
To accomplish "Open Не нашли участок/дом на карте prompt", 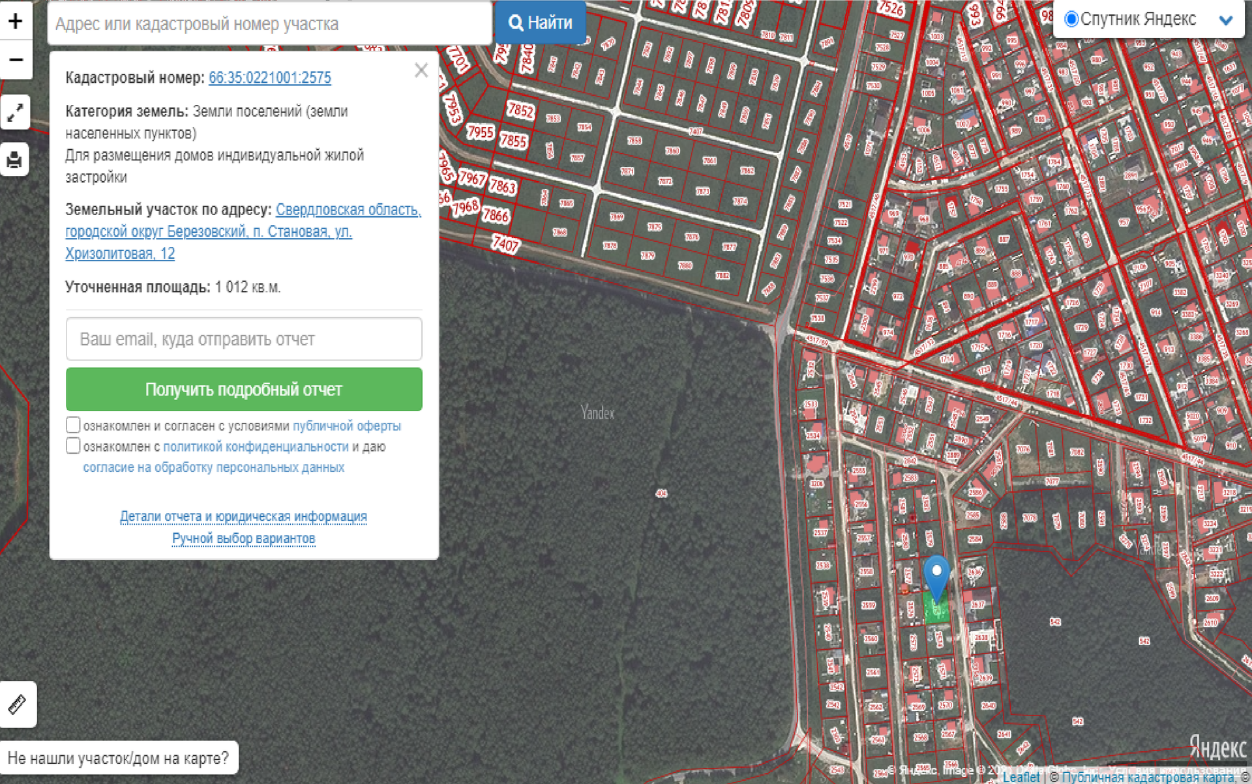I will pyautogui.click(x=119, y=758).
